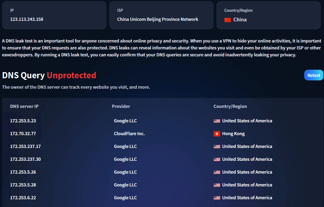This screenshot has height=207, width=324.
Task: Click Google LLC in the 172.253.6.22 row
Action: coord(125,198)
